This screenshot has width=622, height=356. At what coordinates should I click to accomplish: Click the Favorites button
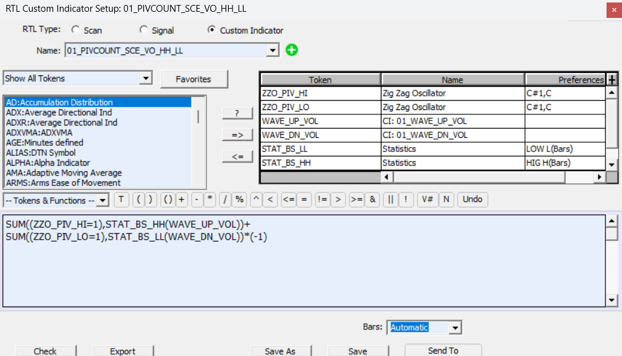(194, 79)
